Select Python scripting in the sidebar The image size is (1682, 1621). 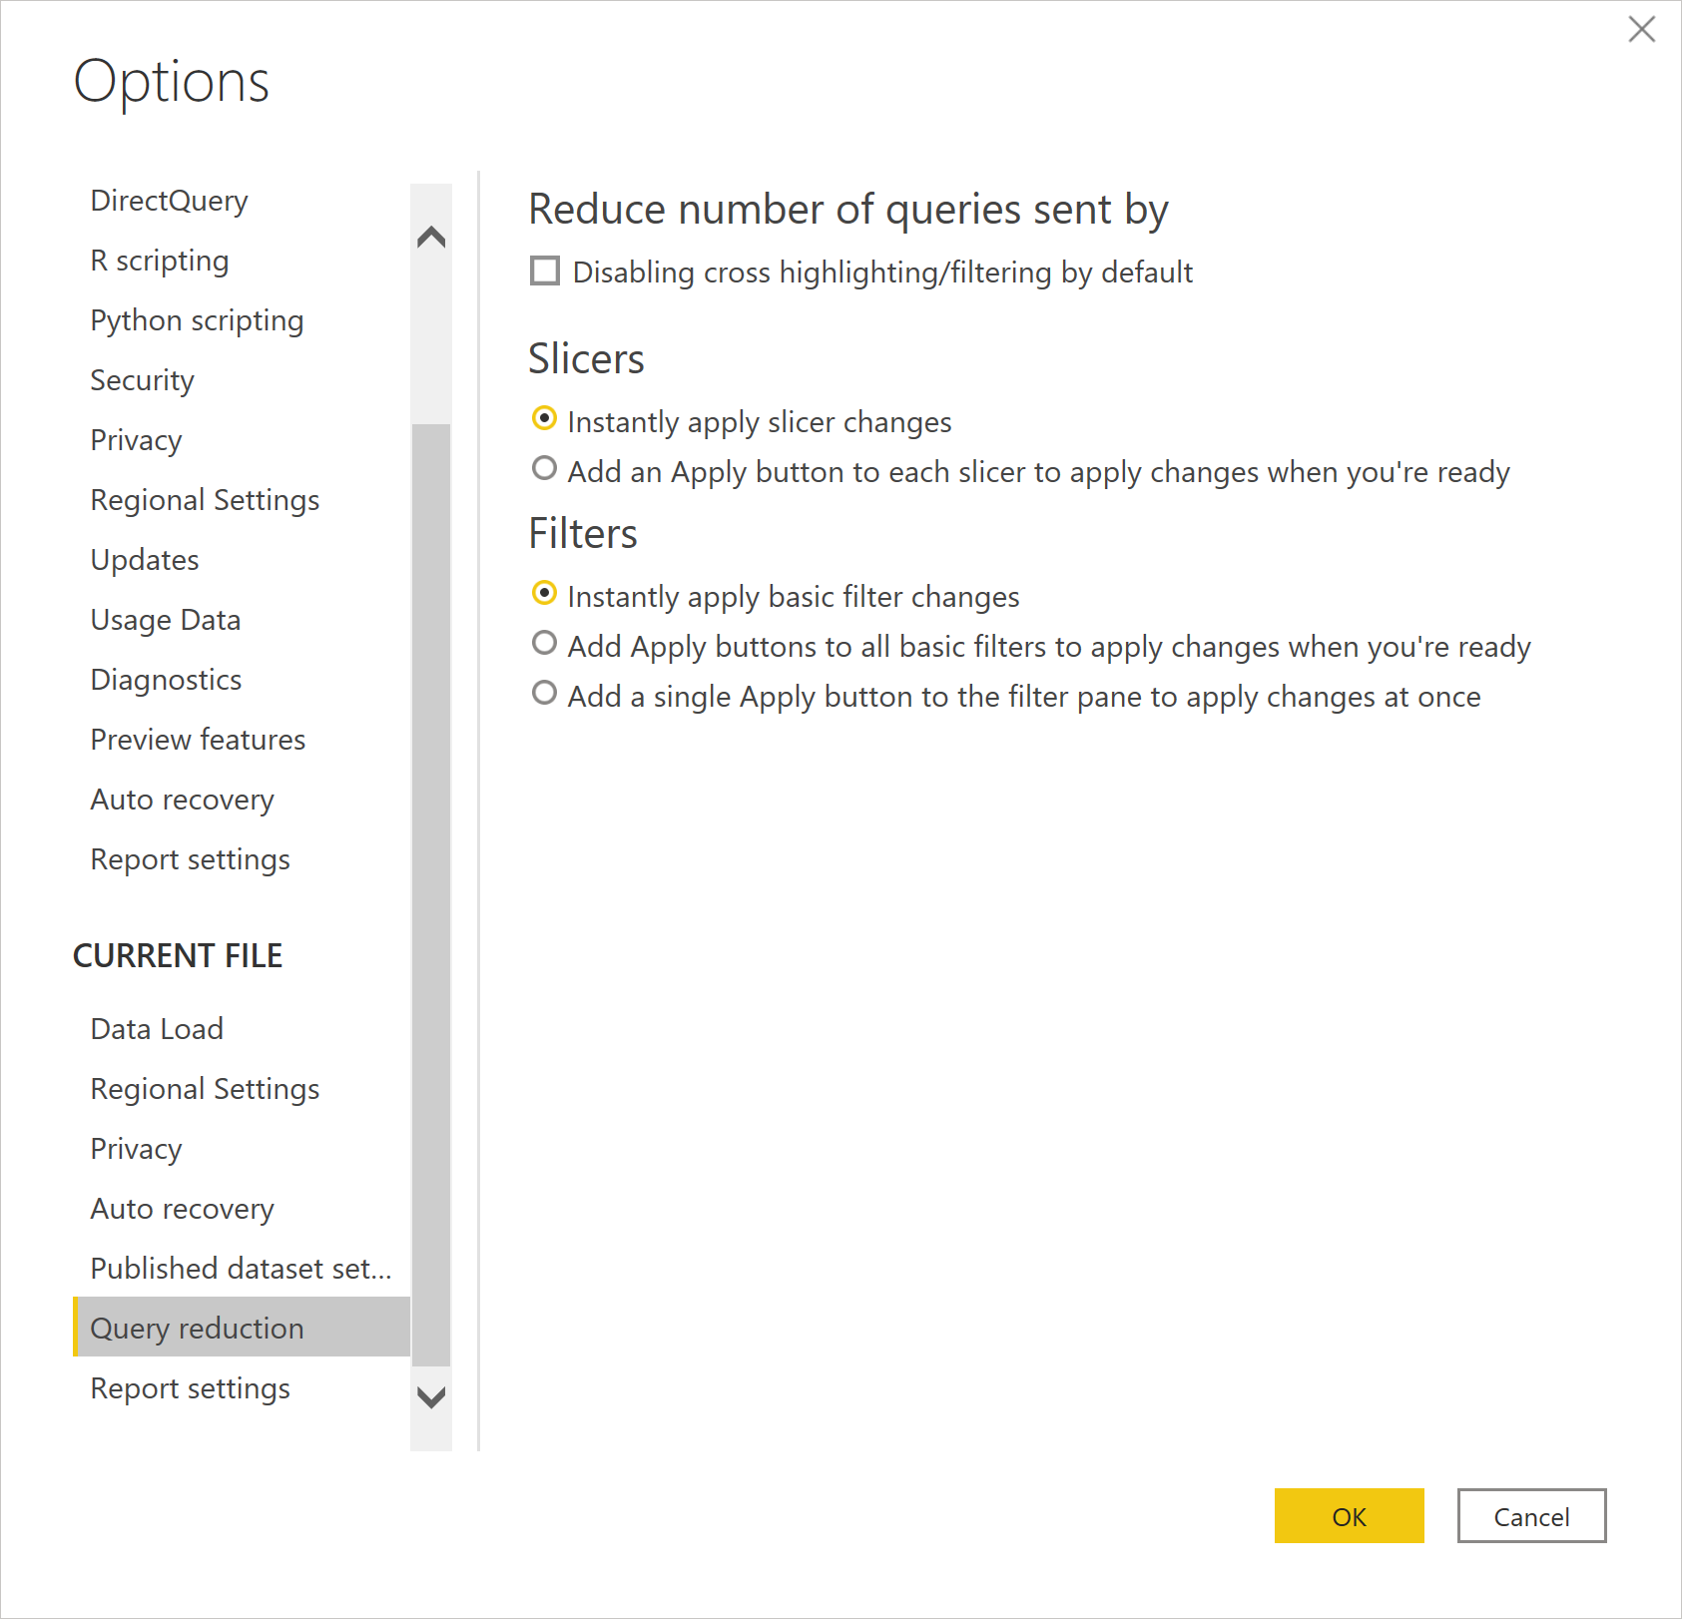(197, 319)
